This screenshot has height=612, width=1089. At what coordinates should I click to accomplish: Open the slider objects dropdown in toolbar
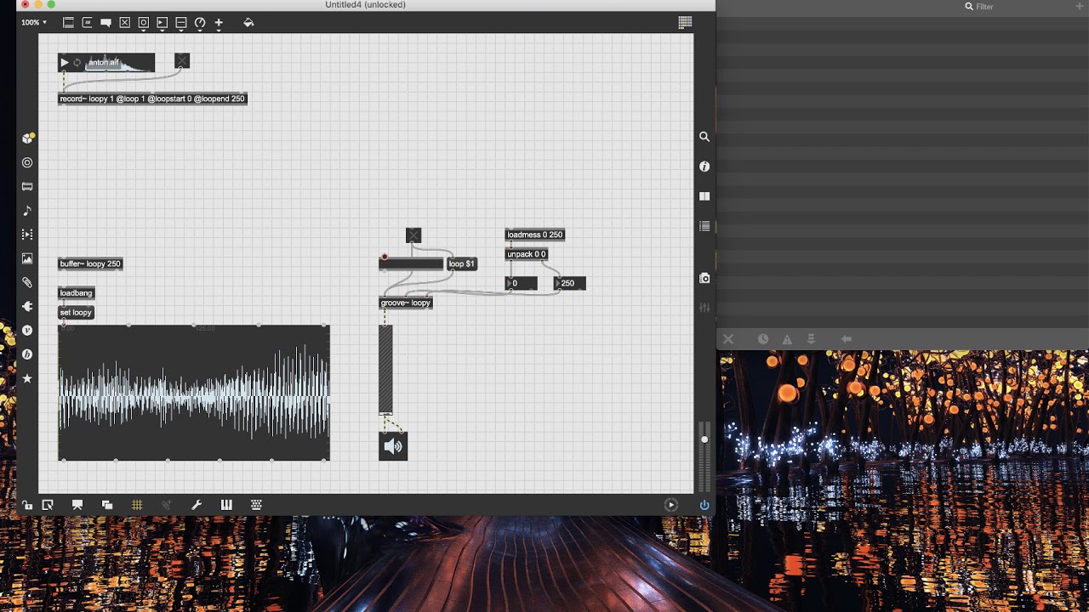coord(180,24)
